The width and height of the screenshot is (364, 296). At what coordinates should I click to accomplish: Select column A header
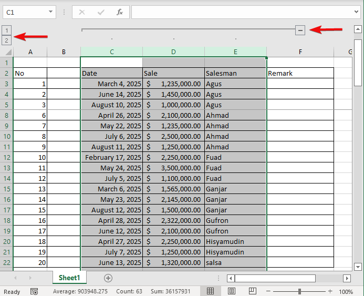30,52
